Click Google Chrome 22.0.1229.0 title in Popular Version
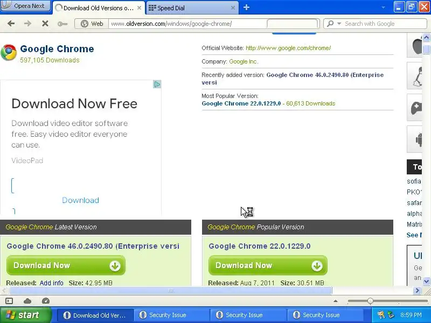The width and height of the screenshot is (431, 323). click(x=260, y=246)
